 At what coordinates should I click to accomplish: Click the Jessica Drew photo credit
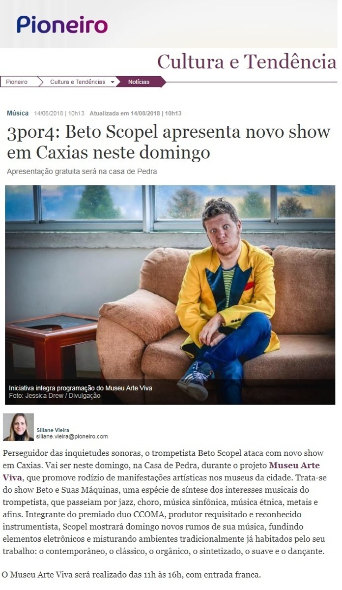pyautogui.click(x=55, y=396)
